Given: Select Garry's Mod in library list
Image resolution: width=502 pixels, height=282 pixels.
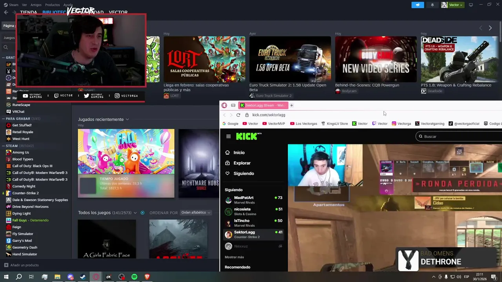Looking at the screenshot, I should point(22,240).
